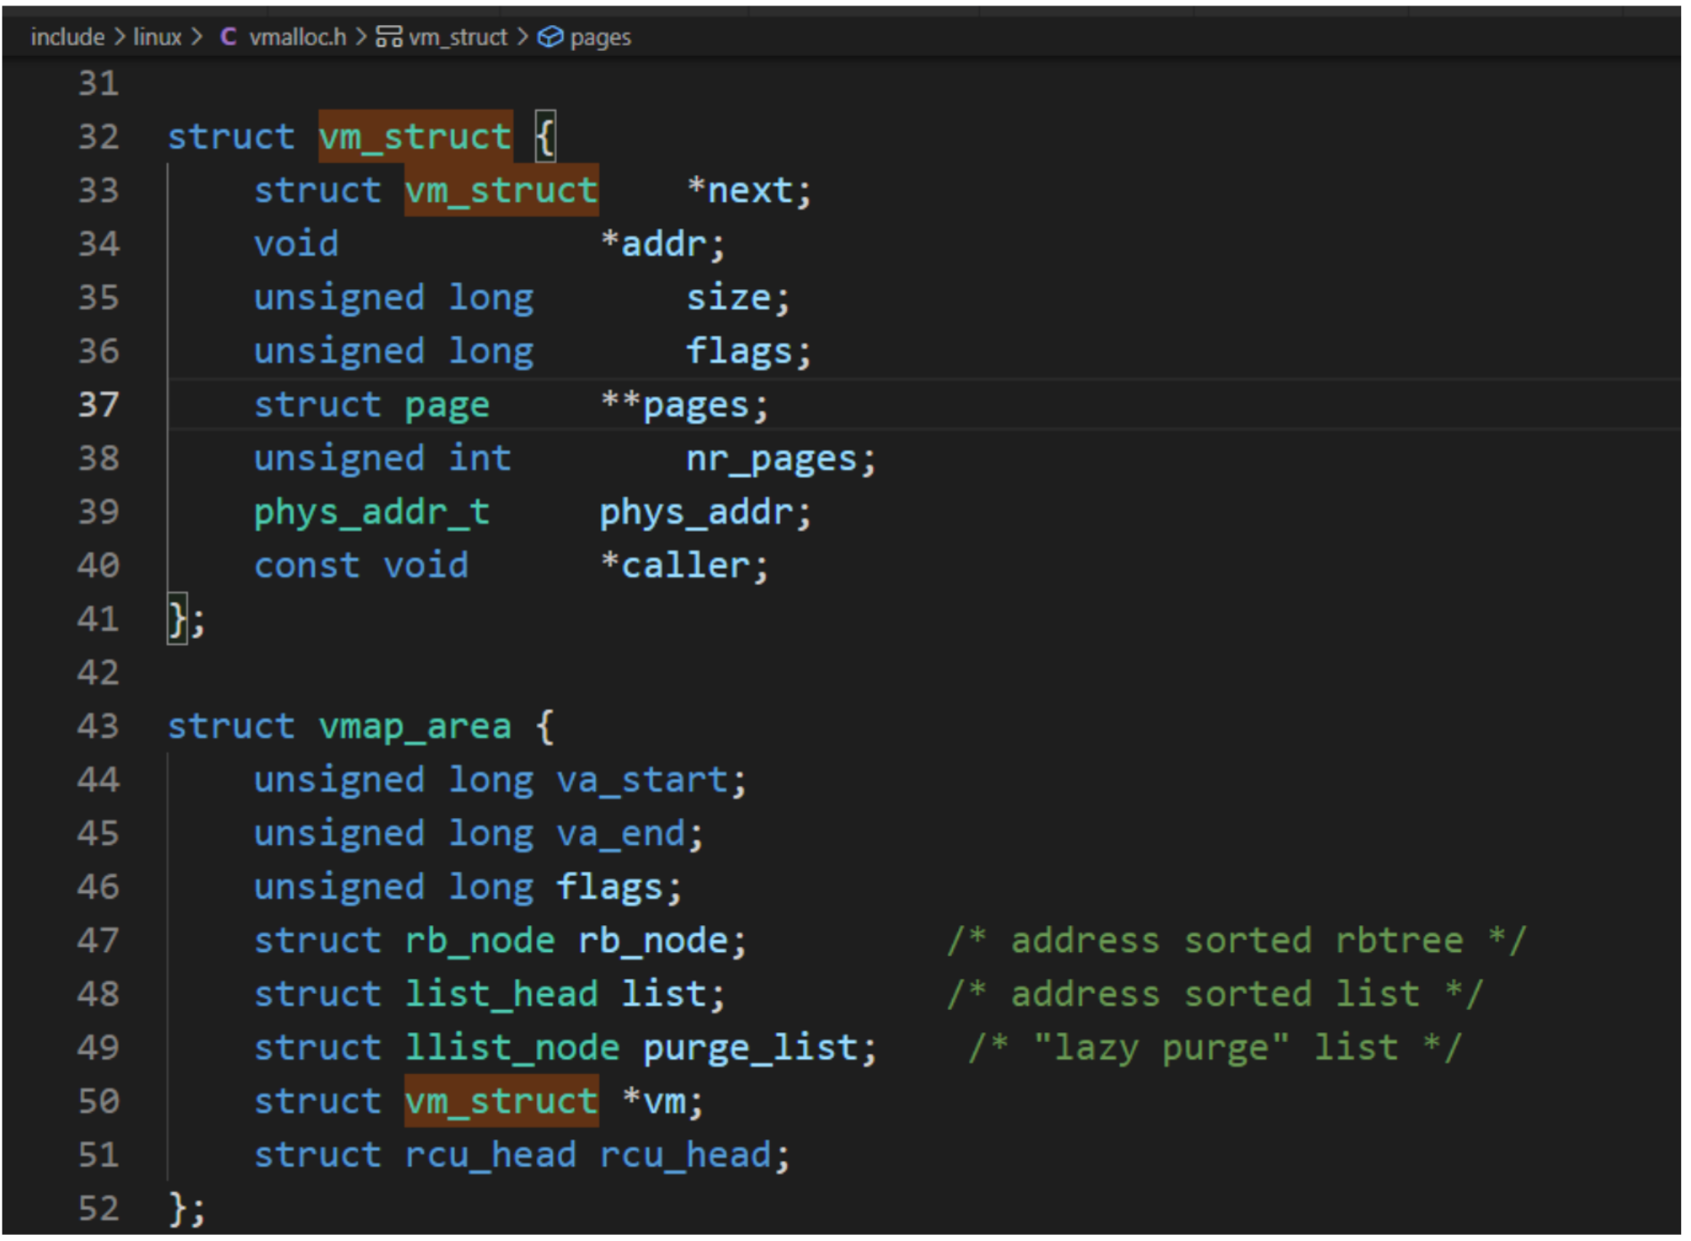The width and height of the screenshot is (1691, 1241).
Task: Click the struct symbol icon before vm_struct breadcrumb
Action: (x=388, y=37)
